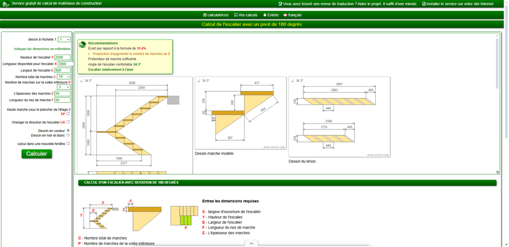Image resolution: width=509 pixels, height=247 pixels.
Task: Click the resize grip of the drawing panel
Action: [x=498, y=172]
